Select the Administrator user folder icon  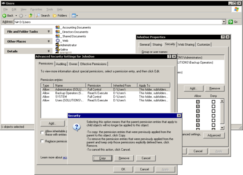pyautogui.click(x=57, y=45)
